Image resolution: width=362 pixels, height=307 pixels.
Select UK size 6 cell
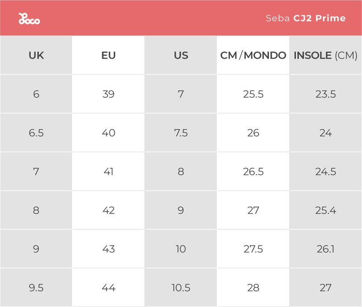coord(36,94)
